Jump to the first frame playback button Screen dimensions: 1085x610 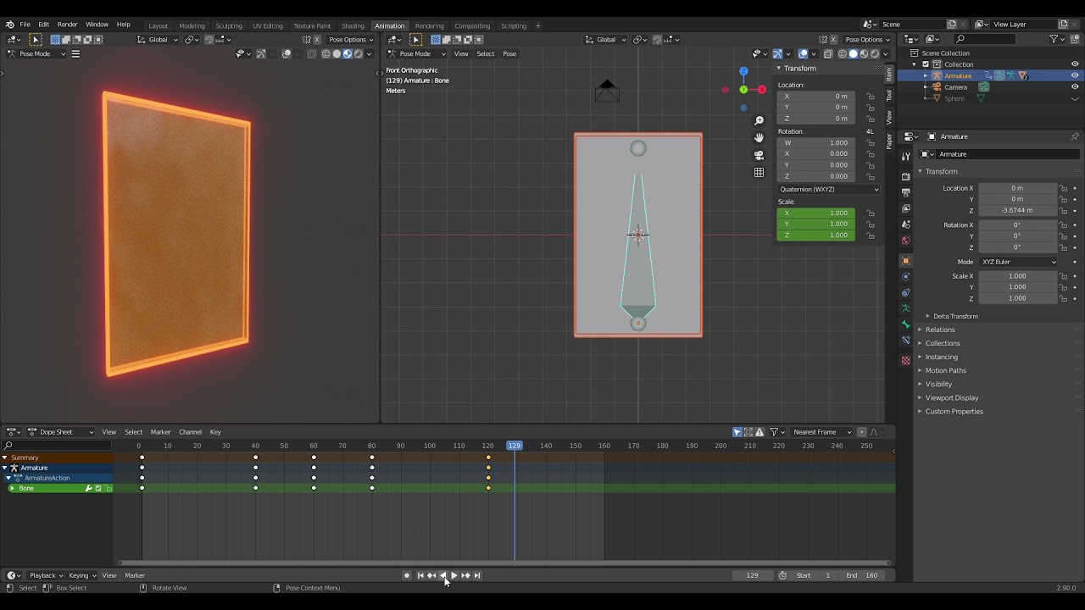tap(420, 575)
